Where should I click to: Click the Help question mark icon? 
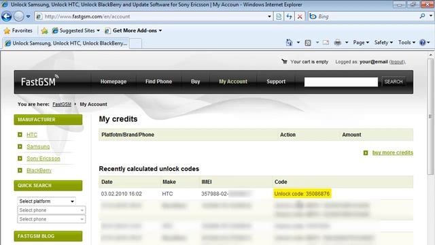coord(423,42)
